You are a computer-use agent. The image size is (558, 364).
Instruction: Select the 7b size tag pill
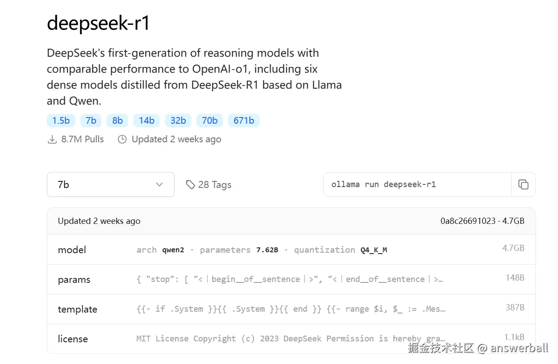(x=91, y=121)
